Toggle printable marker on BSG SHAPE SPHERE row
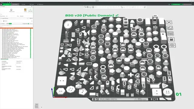 [x=31, y=55]
